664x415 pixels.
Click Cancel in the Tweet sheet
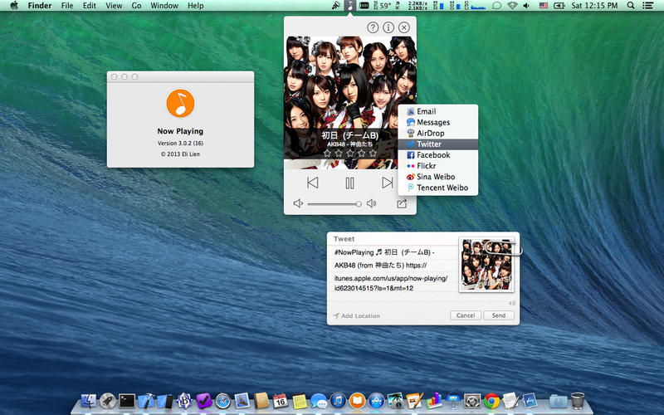(466, 315)
